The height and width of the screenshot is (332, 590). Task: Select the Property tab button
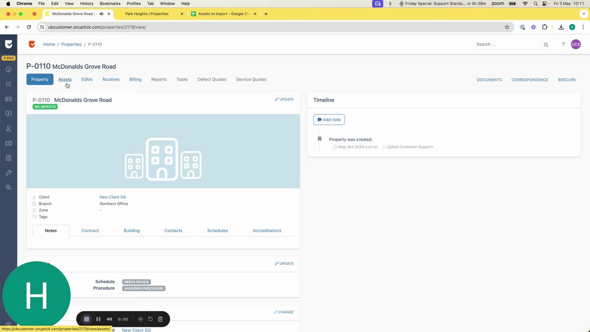tap(40, 79)
